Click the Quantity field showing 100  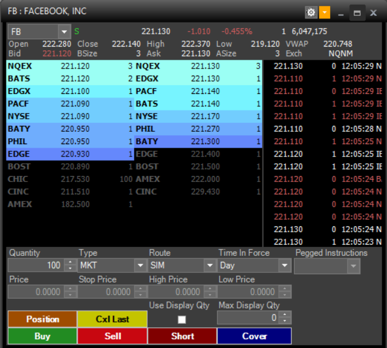pyautogui.click(x=36, y=265)
